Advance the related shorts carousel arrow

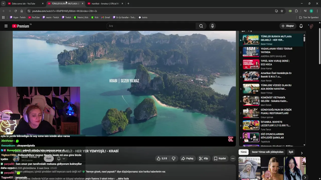point(305,177)
